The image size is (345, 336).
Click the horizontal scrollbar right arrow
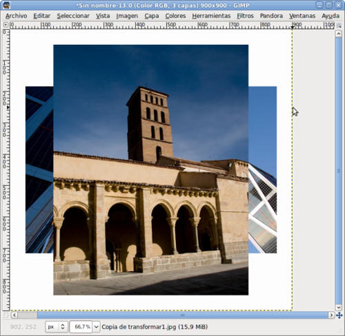tap(331, 315)
